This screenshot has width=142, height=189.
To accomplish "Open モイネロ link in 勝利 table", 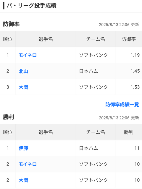I will click(28, 164).
